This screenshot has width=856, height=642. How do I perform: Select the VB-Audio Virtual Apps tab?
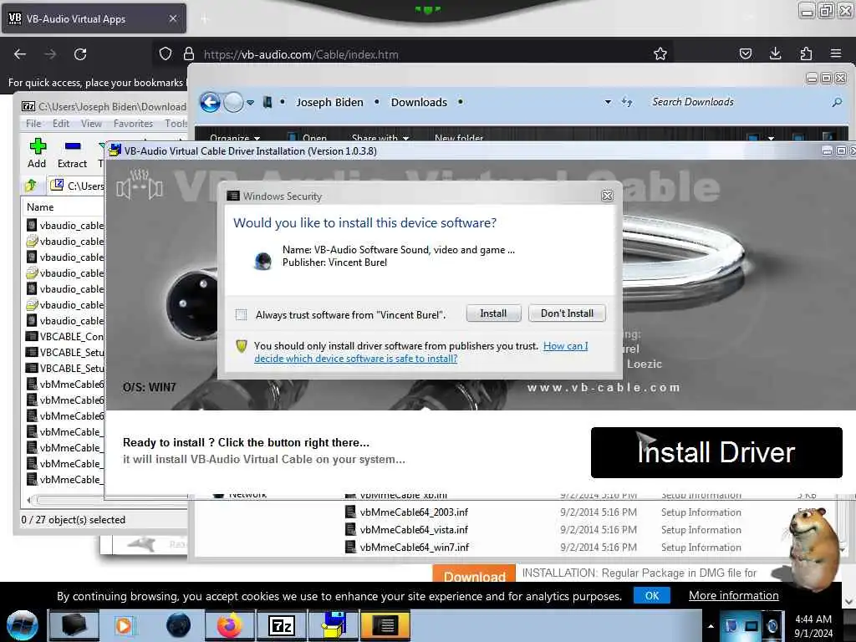(94, 18)
